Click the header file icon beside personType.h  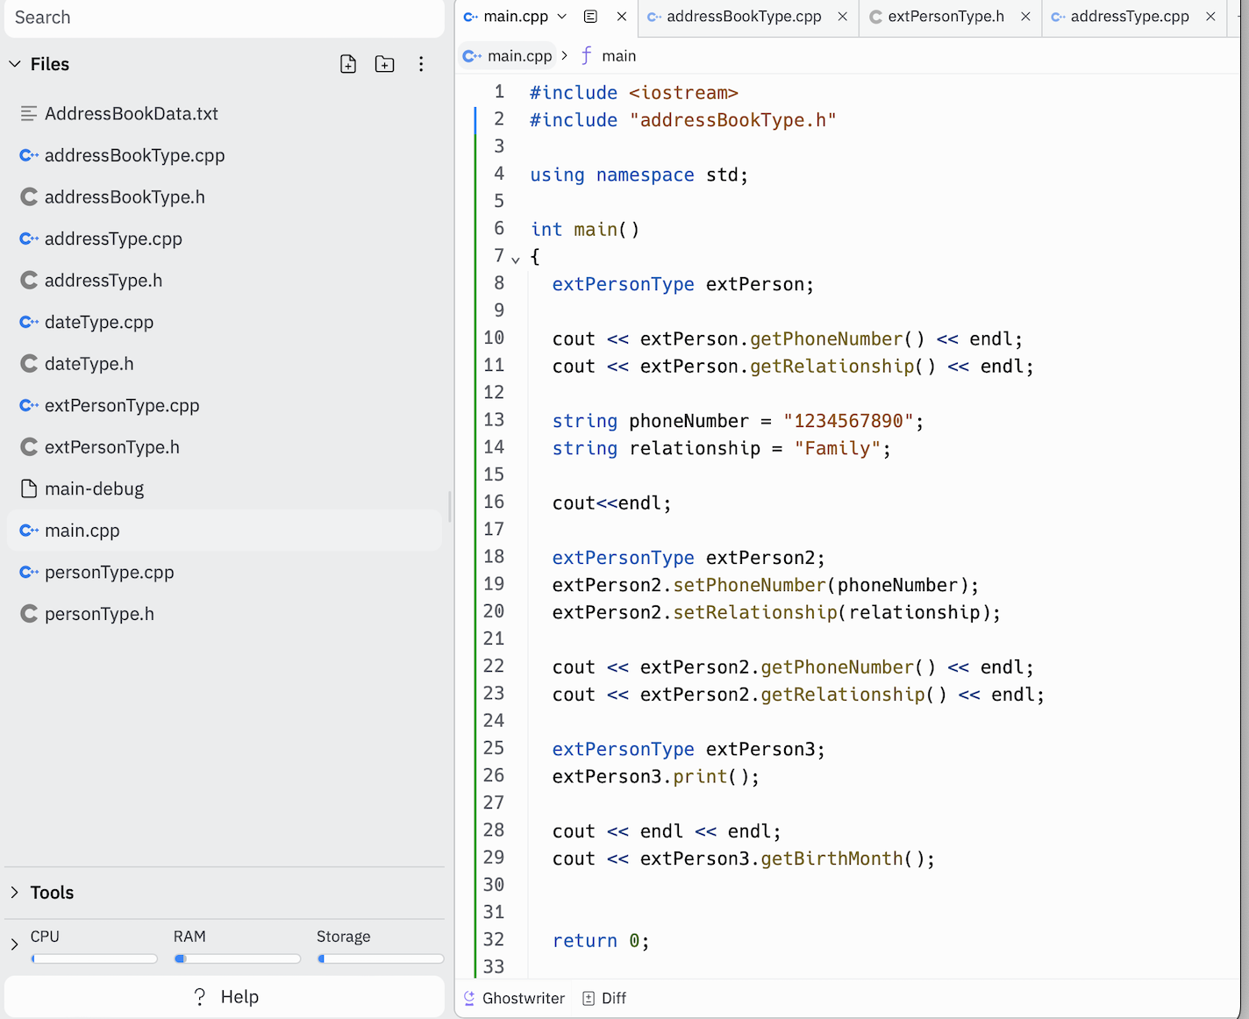(29, 613)
